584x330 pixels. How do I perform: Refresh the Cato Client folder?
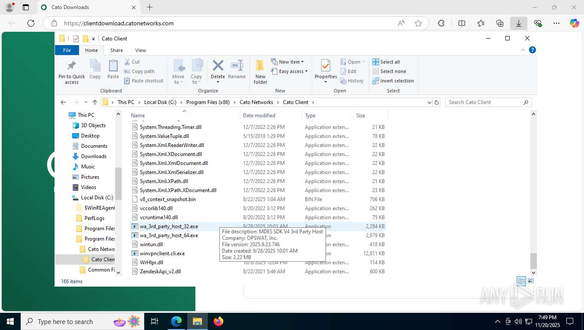(x=437, y=102)
